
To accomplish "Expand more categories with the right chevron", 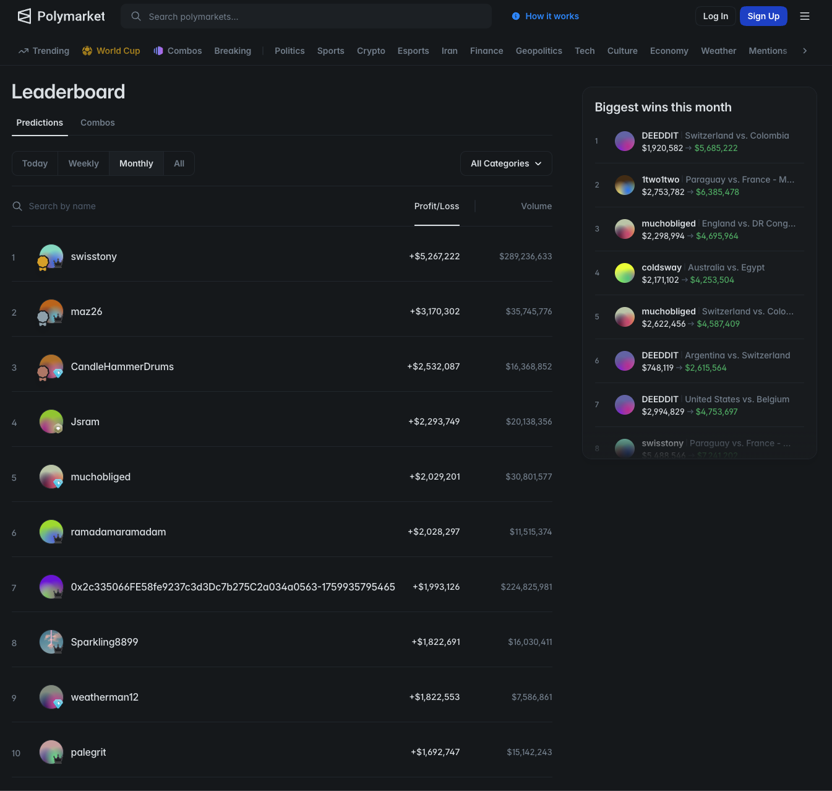I will pyautogui.click(x=805, y=51).
